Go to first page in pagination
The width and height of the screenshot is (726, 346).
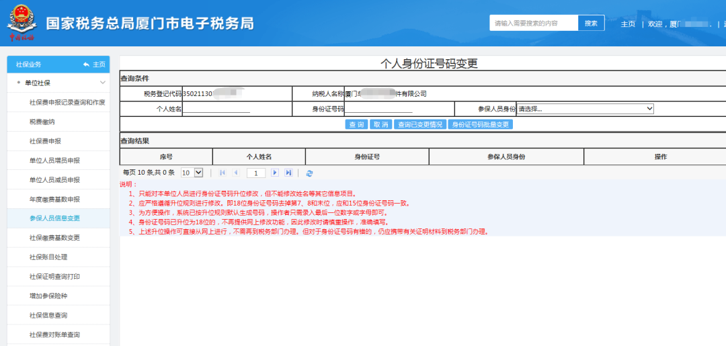(223, 173)
